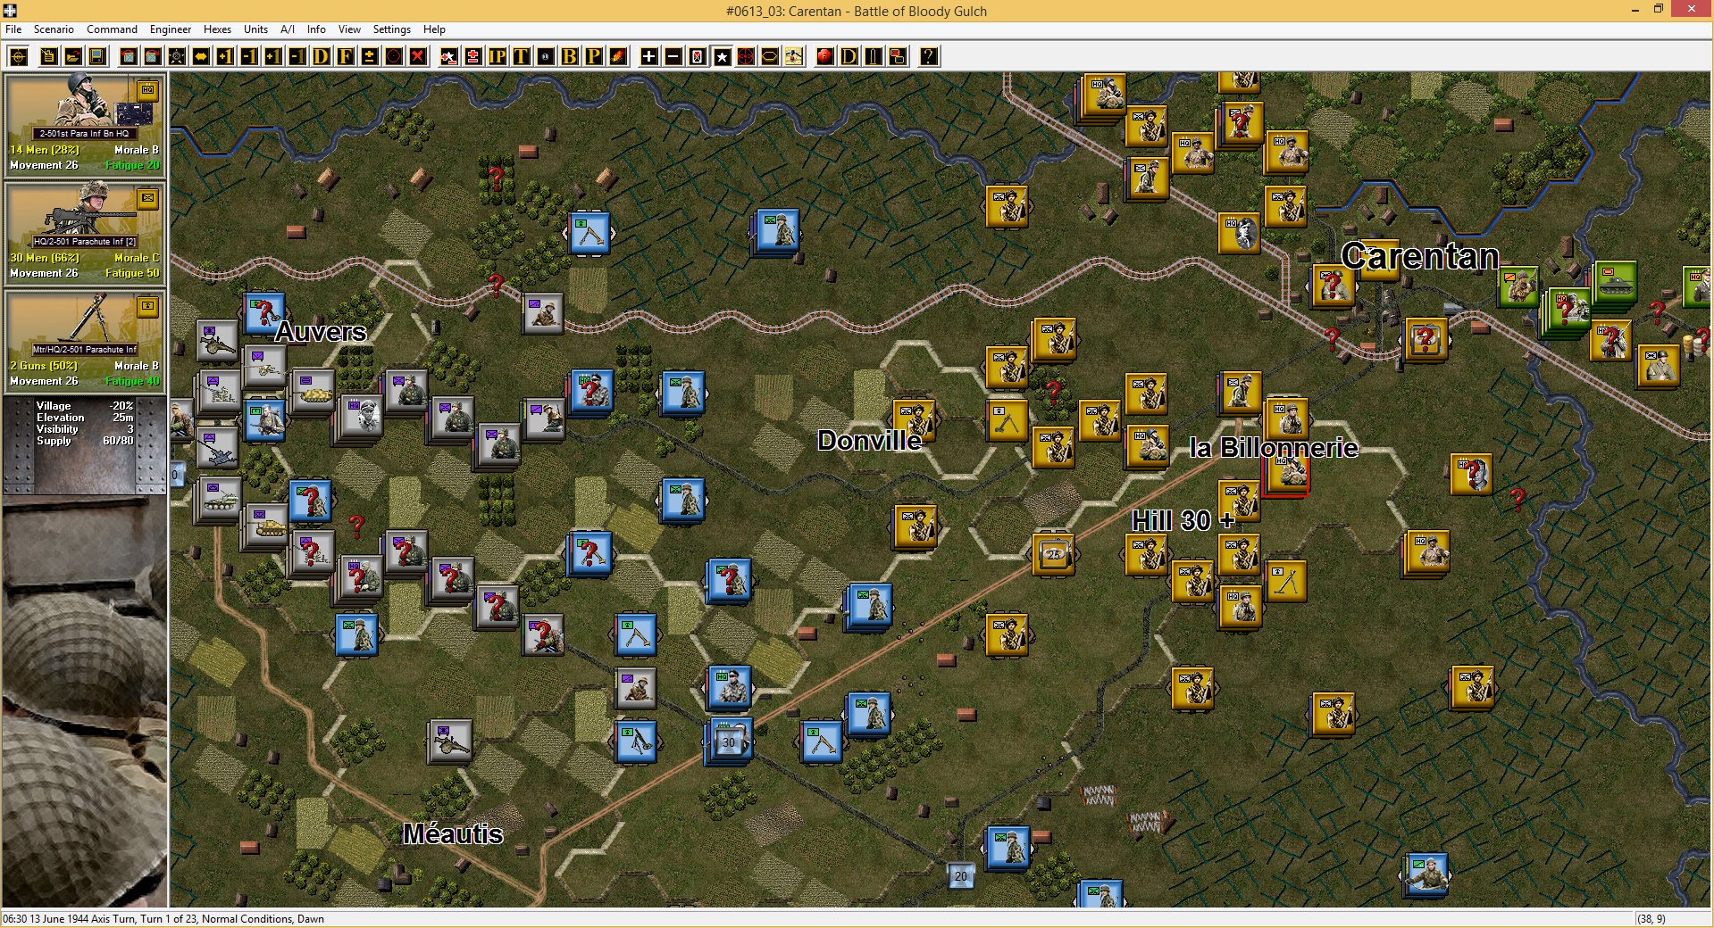Click the objective marker labeled 30
The image size is (1714, 928).
(730, 742)
